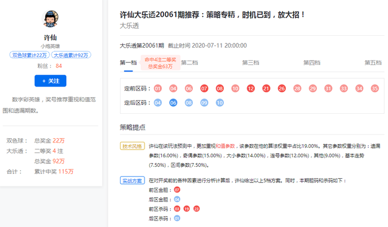
Task: Open the red 和值参数 link
Action: click(225, 146)
